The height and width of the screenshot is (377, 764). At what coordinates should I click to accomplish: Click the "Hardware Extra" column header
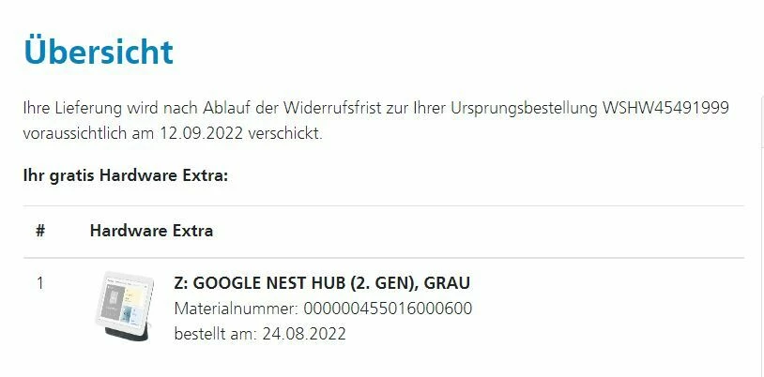click(x=151, y=231)
